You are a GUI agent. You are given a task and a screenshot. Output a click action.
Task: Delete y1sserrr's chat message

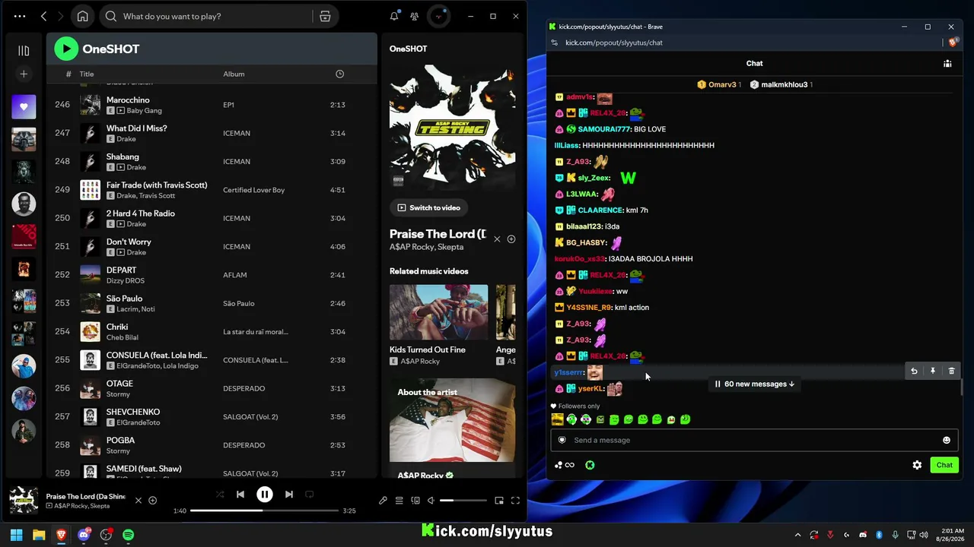pyautogui.click(x=951, y=372)
